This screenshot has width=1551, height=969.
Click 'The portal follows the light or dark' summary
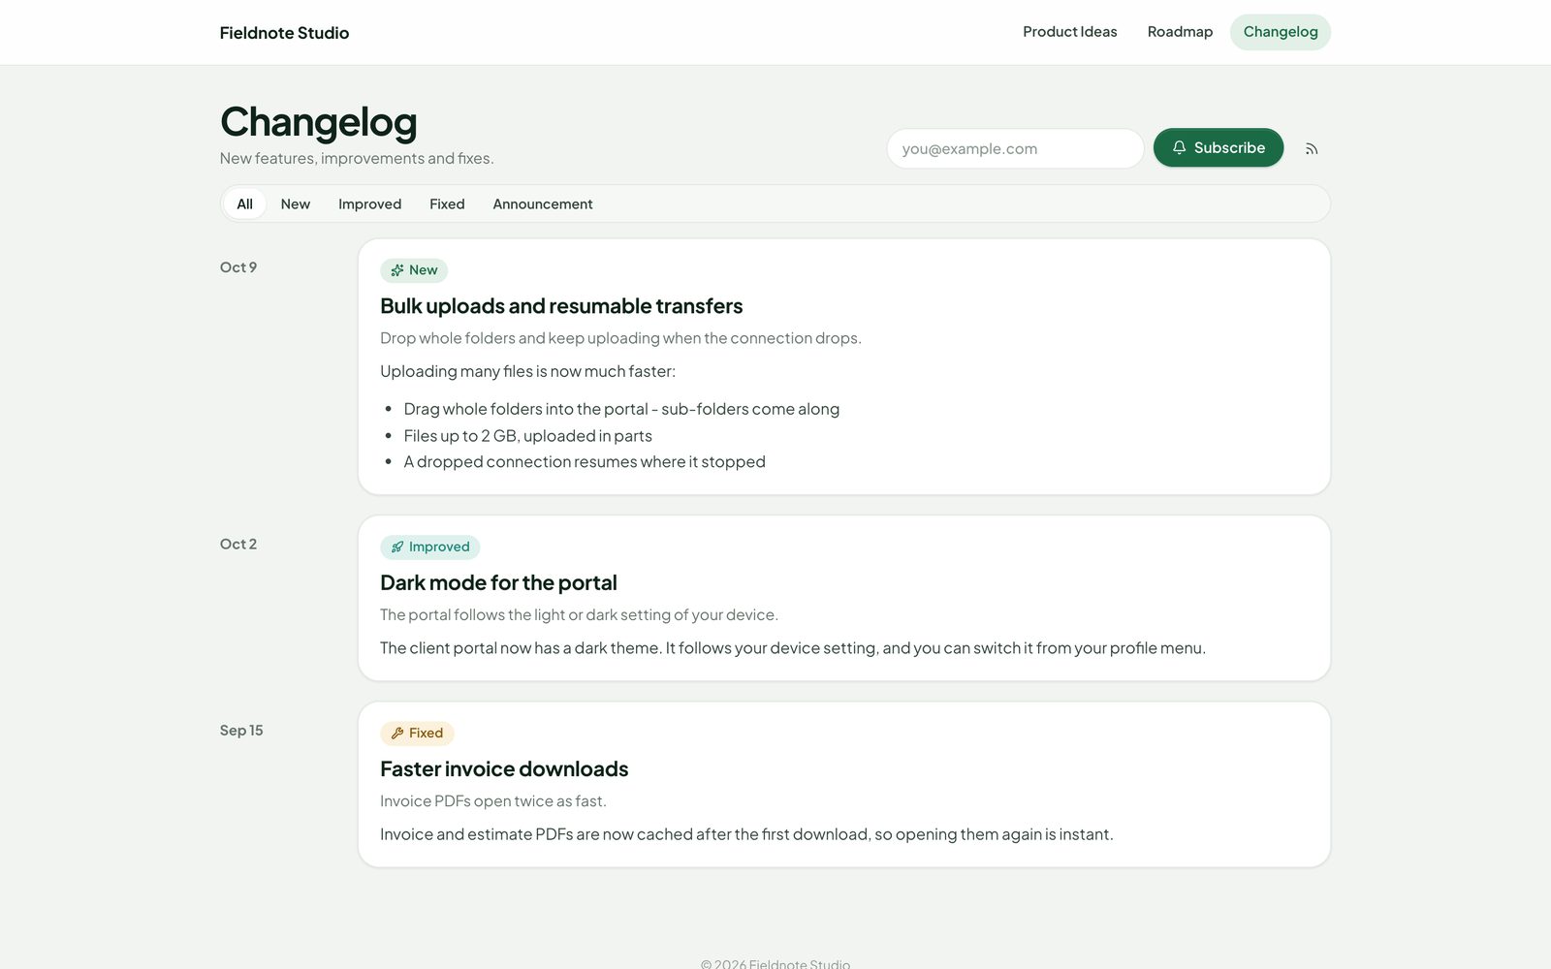579,615
